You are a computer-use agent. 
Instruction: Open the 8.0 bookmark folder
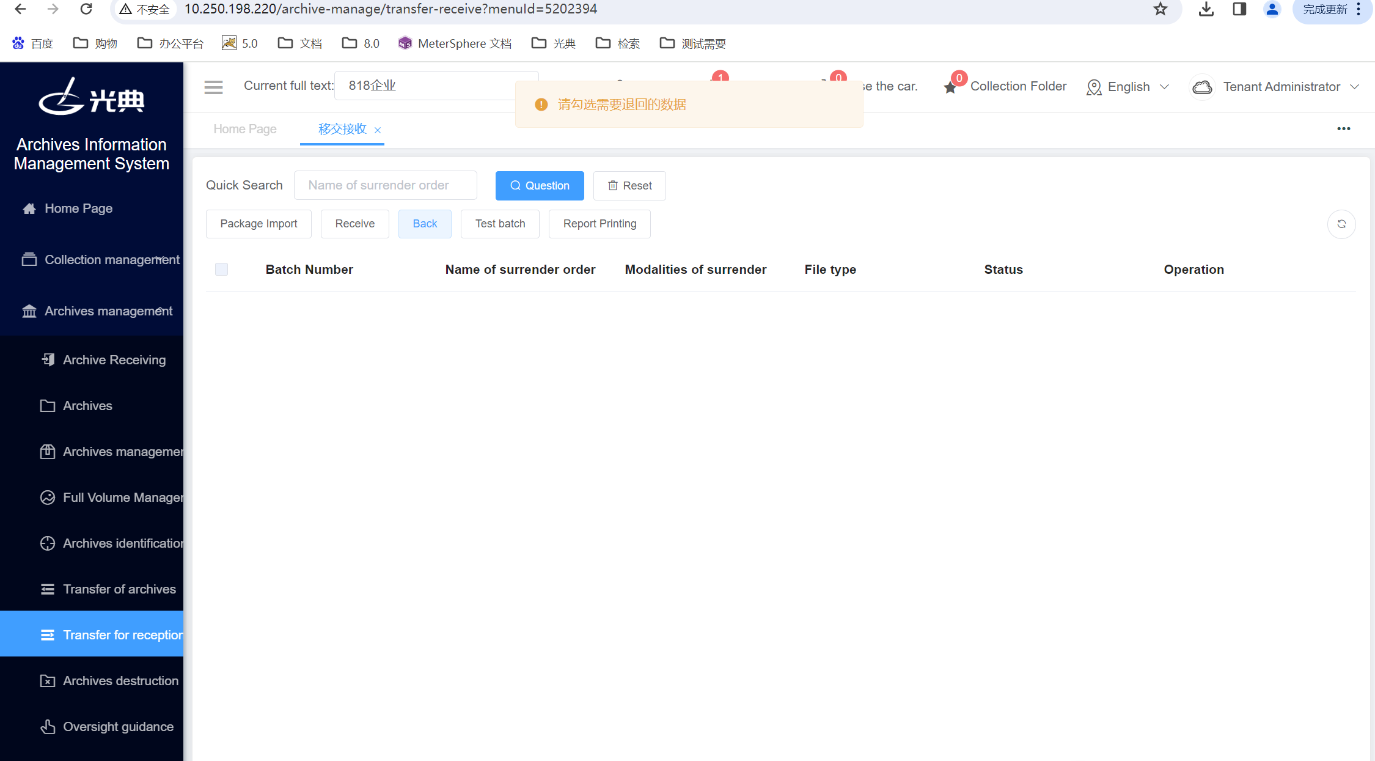pos(361,43)
